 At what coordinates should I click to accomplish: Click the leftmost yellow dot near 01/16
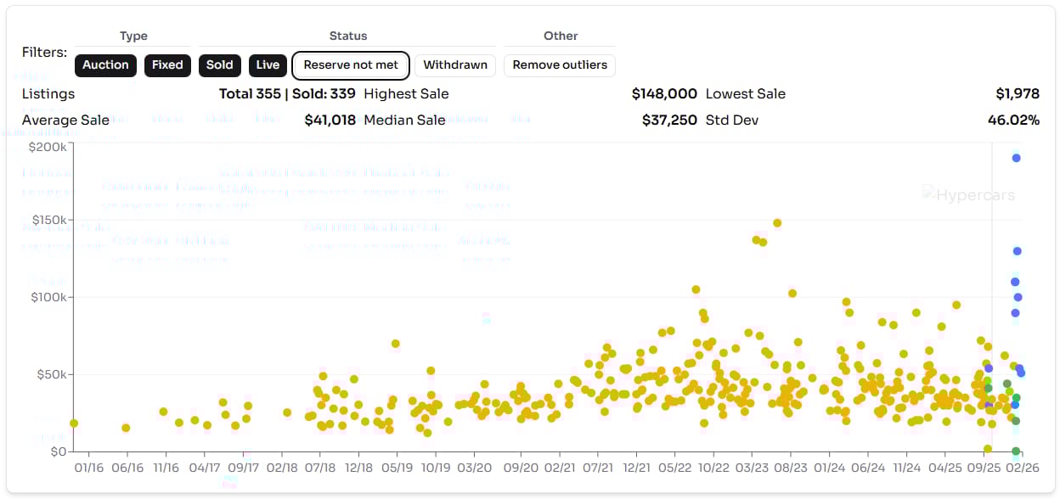[x=74, y=423]
